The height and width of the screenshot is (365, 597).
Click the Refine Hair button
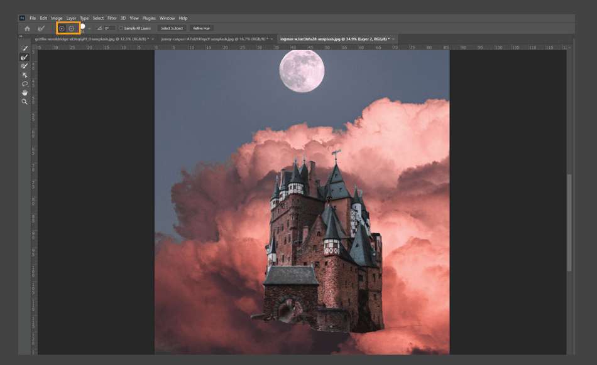[x=202, y=28]
